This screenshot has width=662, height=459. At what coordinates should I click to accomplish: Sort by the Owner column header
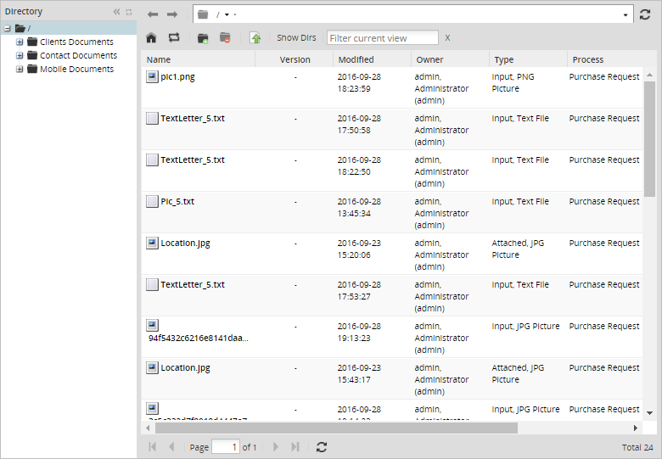click(429, 59)
